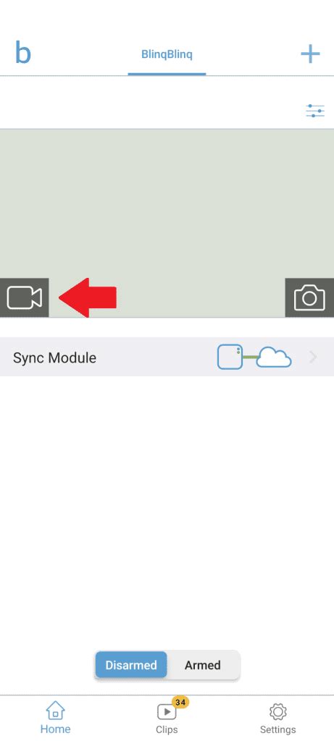Click the cloud connection icon

[x=274, y=357]
